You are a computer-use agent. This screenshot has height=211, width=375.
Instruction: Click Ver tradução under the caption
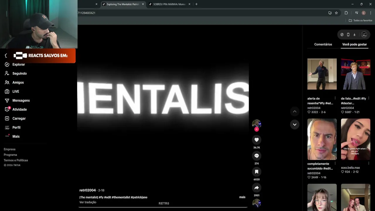[88, 202]
